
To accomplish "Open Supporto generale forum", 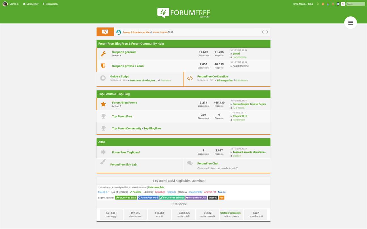I will [x=124, y=52].
